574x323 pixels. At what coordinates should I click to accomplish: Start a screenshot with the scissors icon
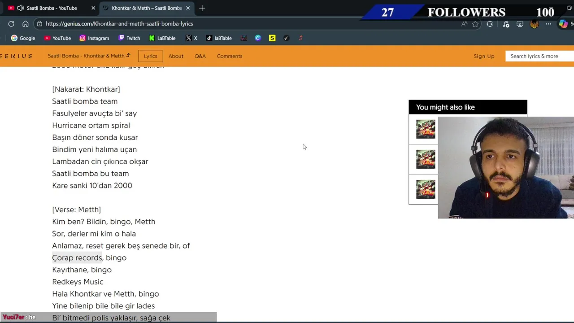tap(520, 24)
